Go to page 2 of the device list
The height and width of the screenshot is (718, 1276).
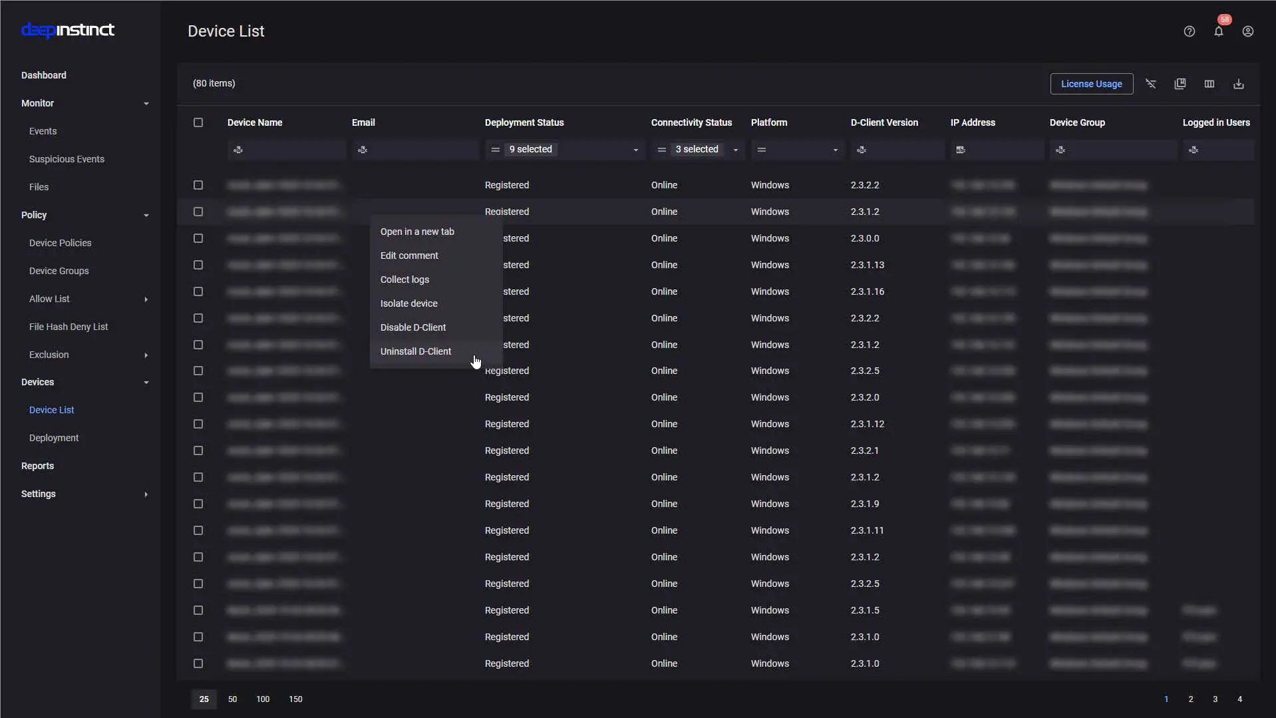coord(1191,699)
